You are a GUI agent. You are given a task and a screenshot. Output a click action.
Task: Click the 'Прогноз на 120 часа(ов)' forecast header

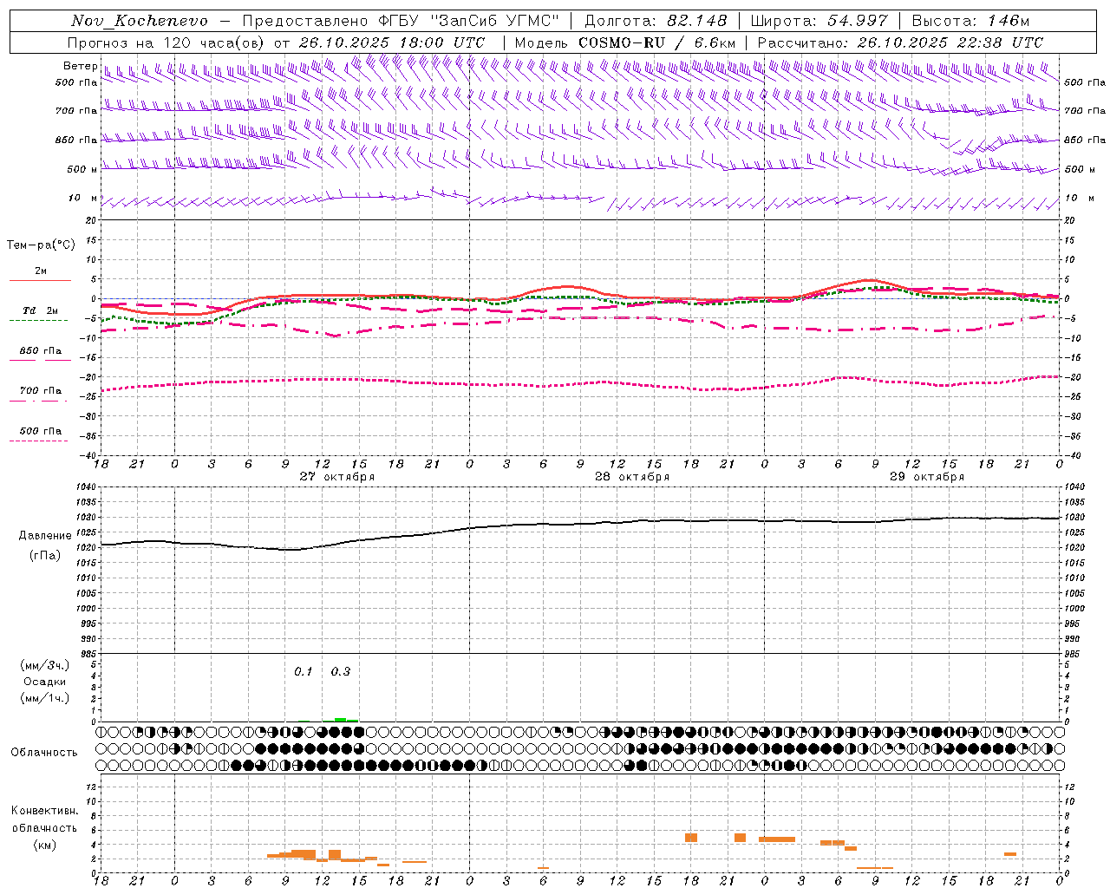166,42
